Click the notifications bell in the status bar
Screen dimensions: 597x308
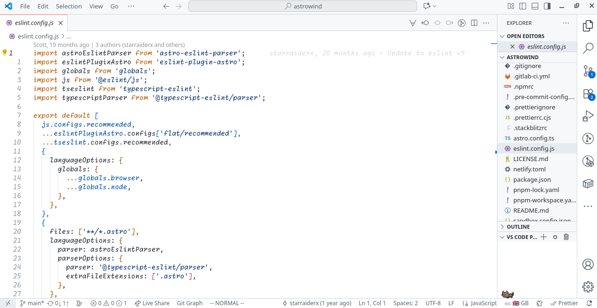pyautogui.click(x=589, y=303)
